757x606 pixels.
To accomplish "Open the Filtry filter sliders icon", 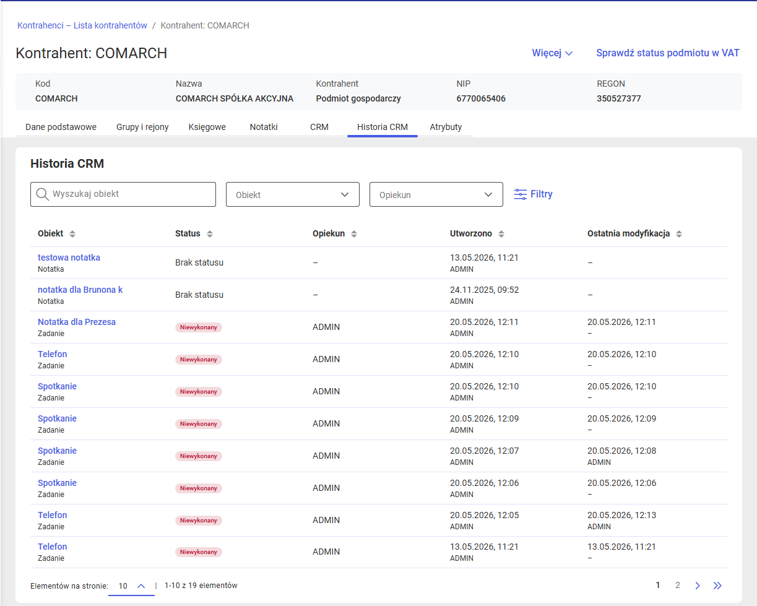I will (x=521, y=194).
